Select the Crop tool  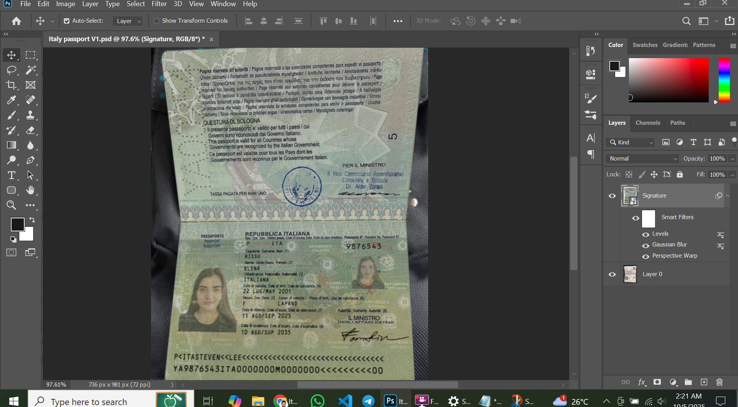coord(12,85)
